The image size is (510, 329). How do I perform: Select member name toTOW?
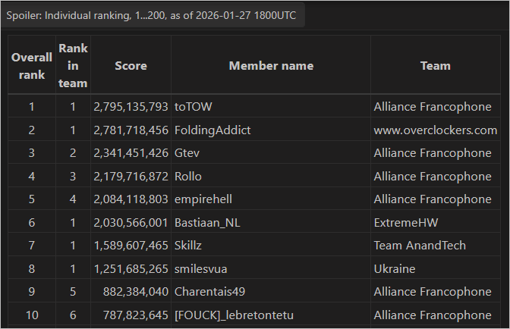click(194, 107)
